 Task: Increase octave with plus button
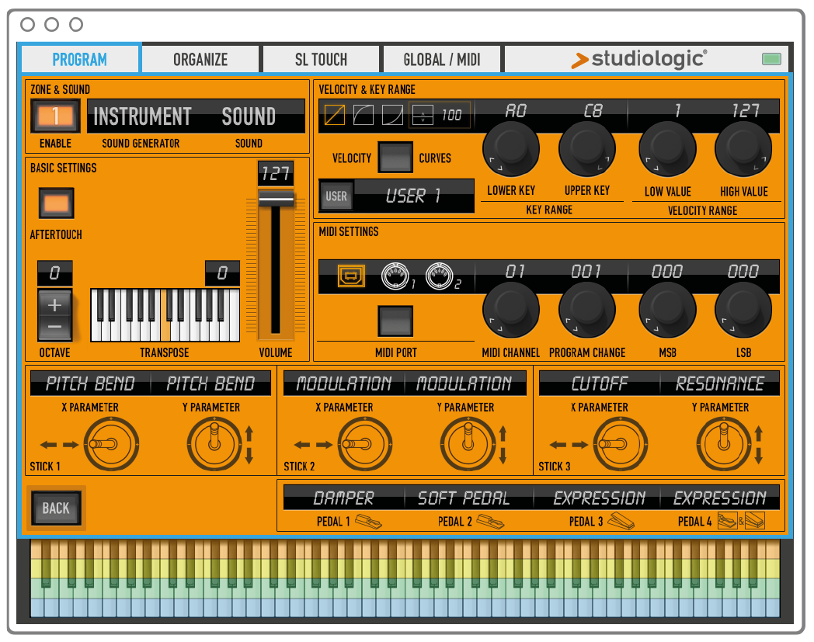point(54,304)
